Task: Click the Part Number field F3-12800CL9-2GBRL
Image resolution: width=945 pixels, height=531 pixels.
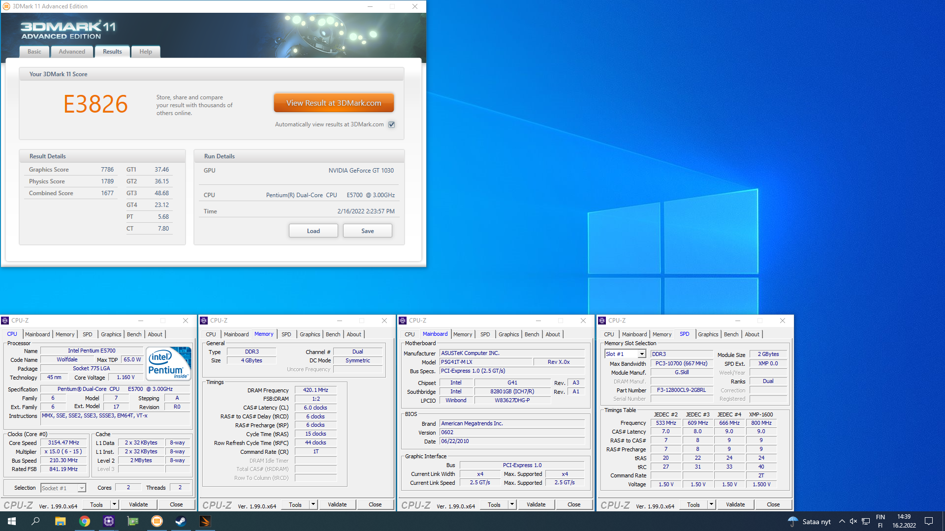Action: pos(681,390)
